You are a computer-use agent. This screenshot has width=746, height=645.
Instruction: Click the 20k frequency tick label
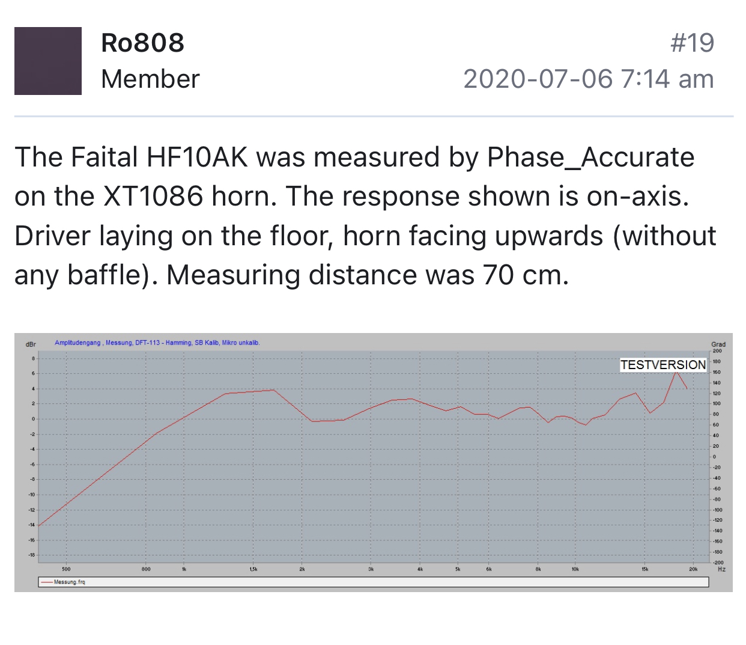(x=693, y=569)
